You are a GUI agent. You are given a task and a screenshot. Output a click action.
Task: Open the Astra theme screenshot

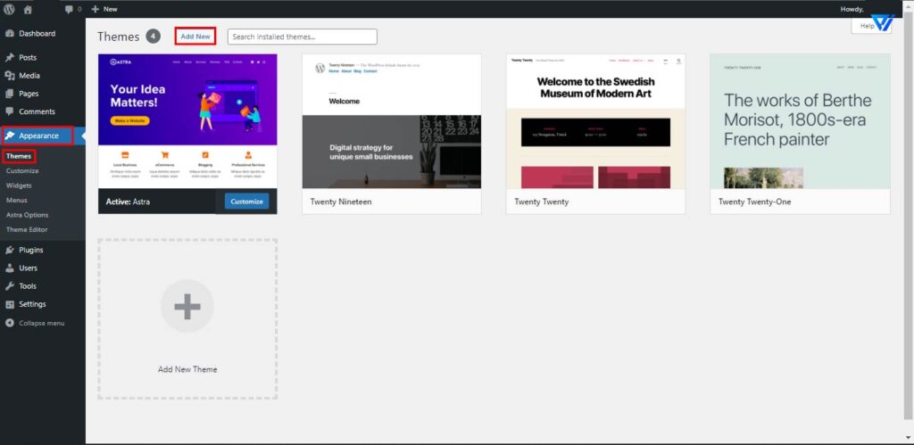(x=187, y=121)
